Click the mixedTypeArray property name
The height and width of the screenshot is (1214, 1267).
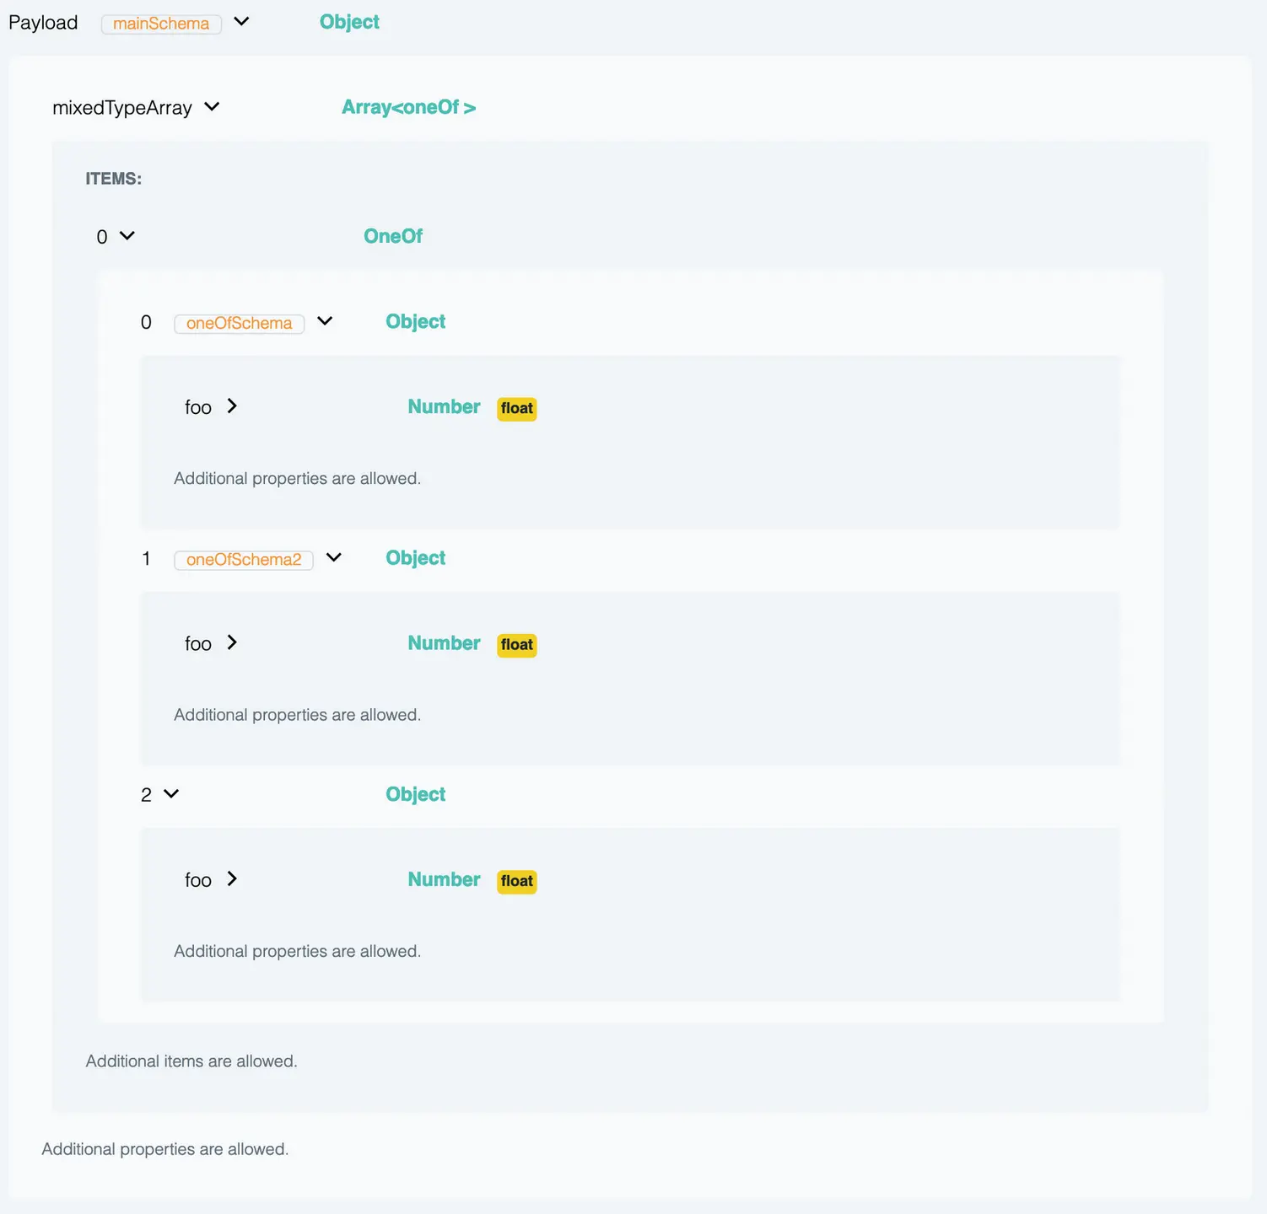point(122,108)
